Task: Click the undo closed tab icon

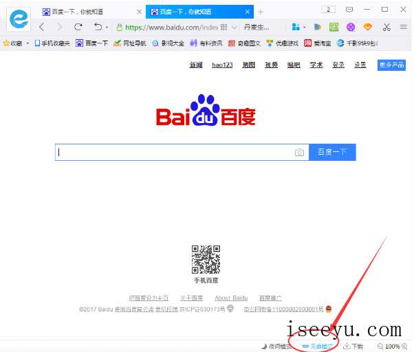Action: [98, 27]
